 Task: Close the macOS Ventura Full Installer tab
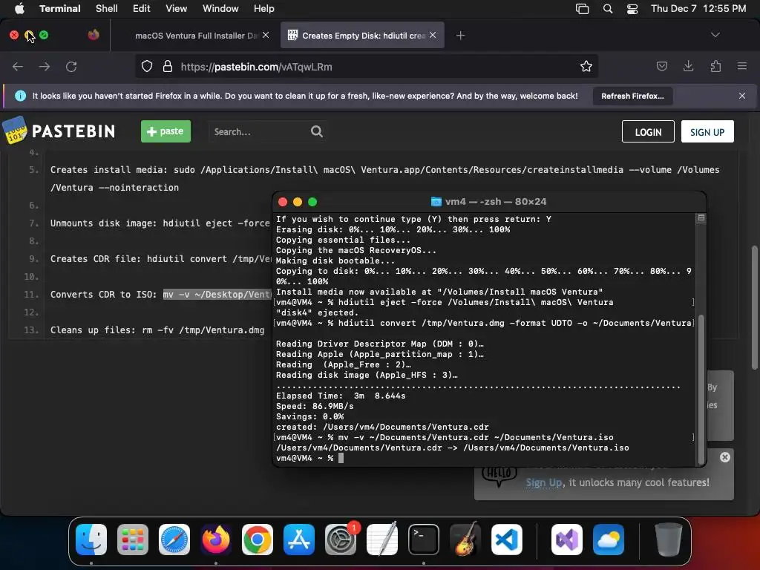266,35
